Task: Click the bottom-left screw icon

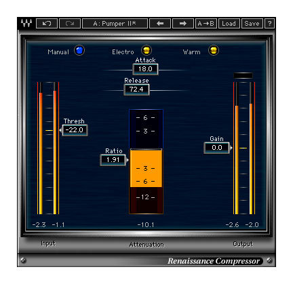Action: (23, 260)
